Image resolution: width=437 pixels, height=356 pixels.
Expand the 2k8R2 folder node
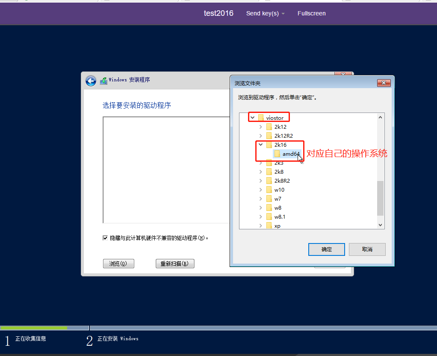[260, 181]
